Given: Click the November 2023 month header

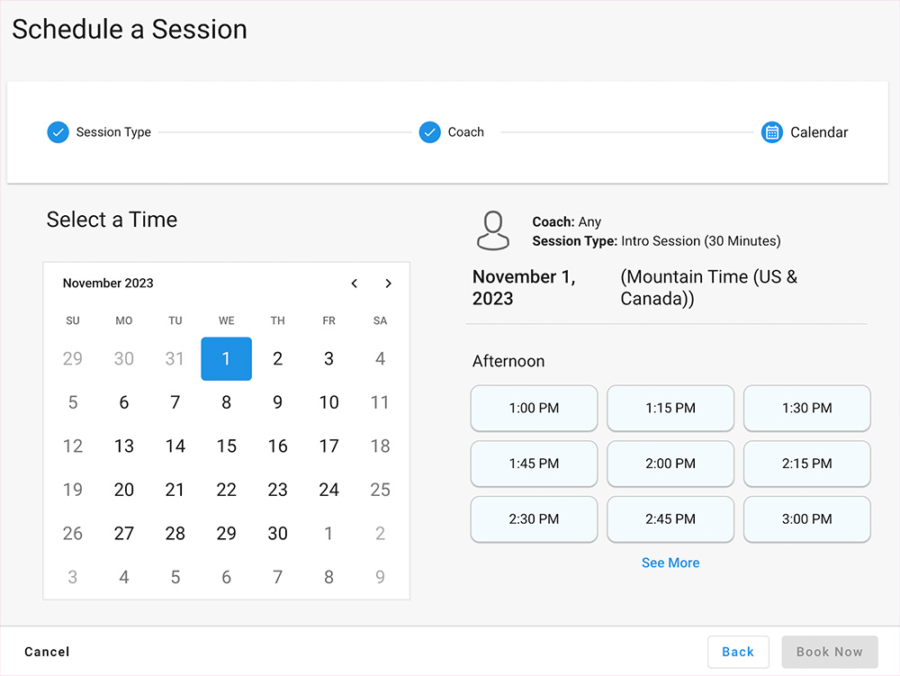Looking at the screenshot, I should (108, 283).
